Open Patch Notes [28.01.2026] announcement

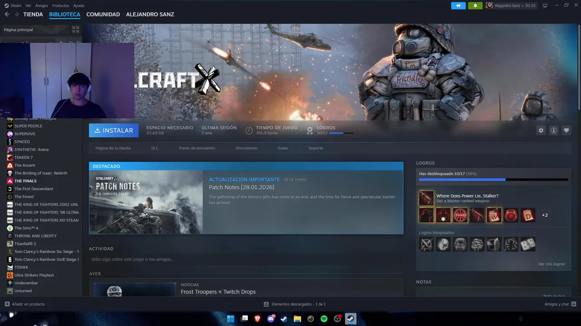click(241, 187)
